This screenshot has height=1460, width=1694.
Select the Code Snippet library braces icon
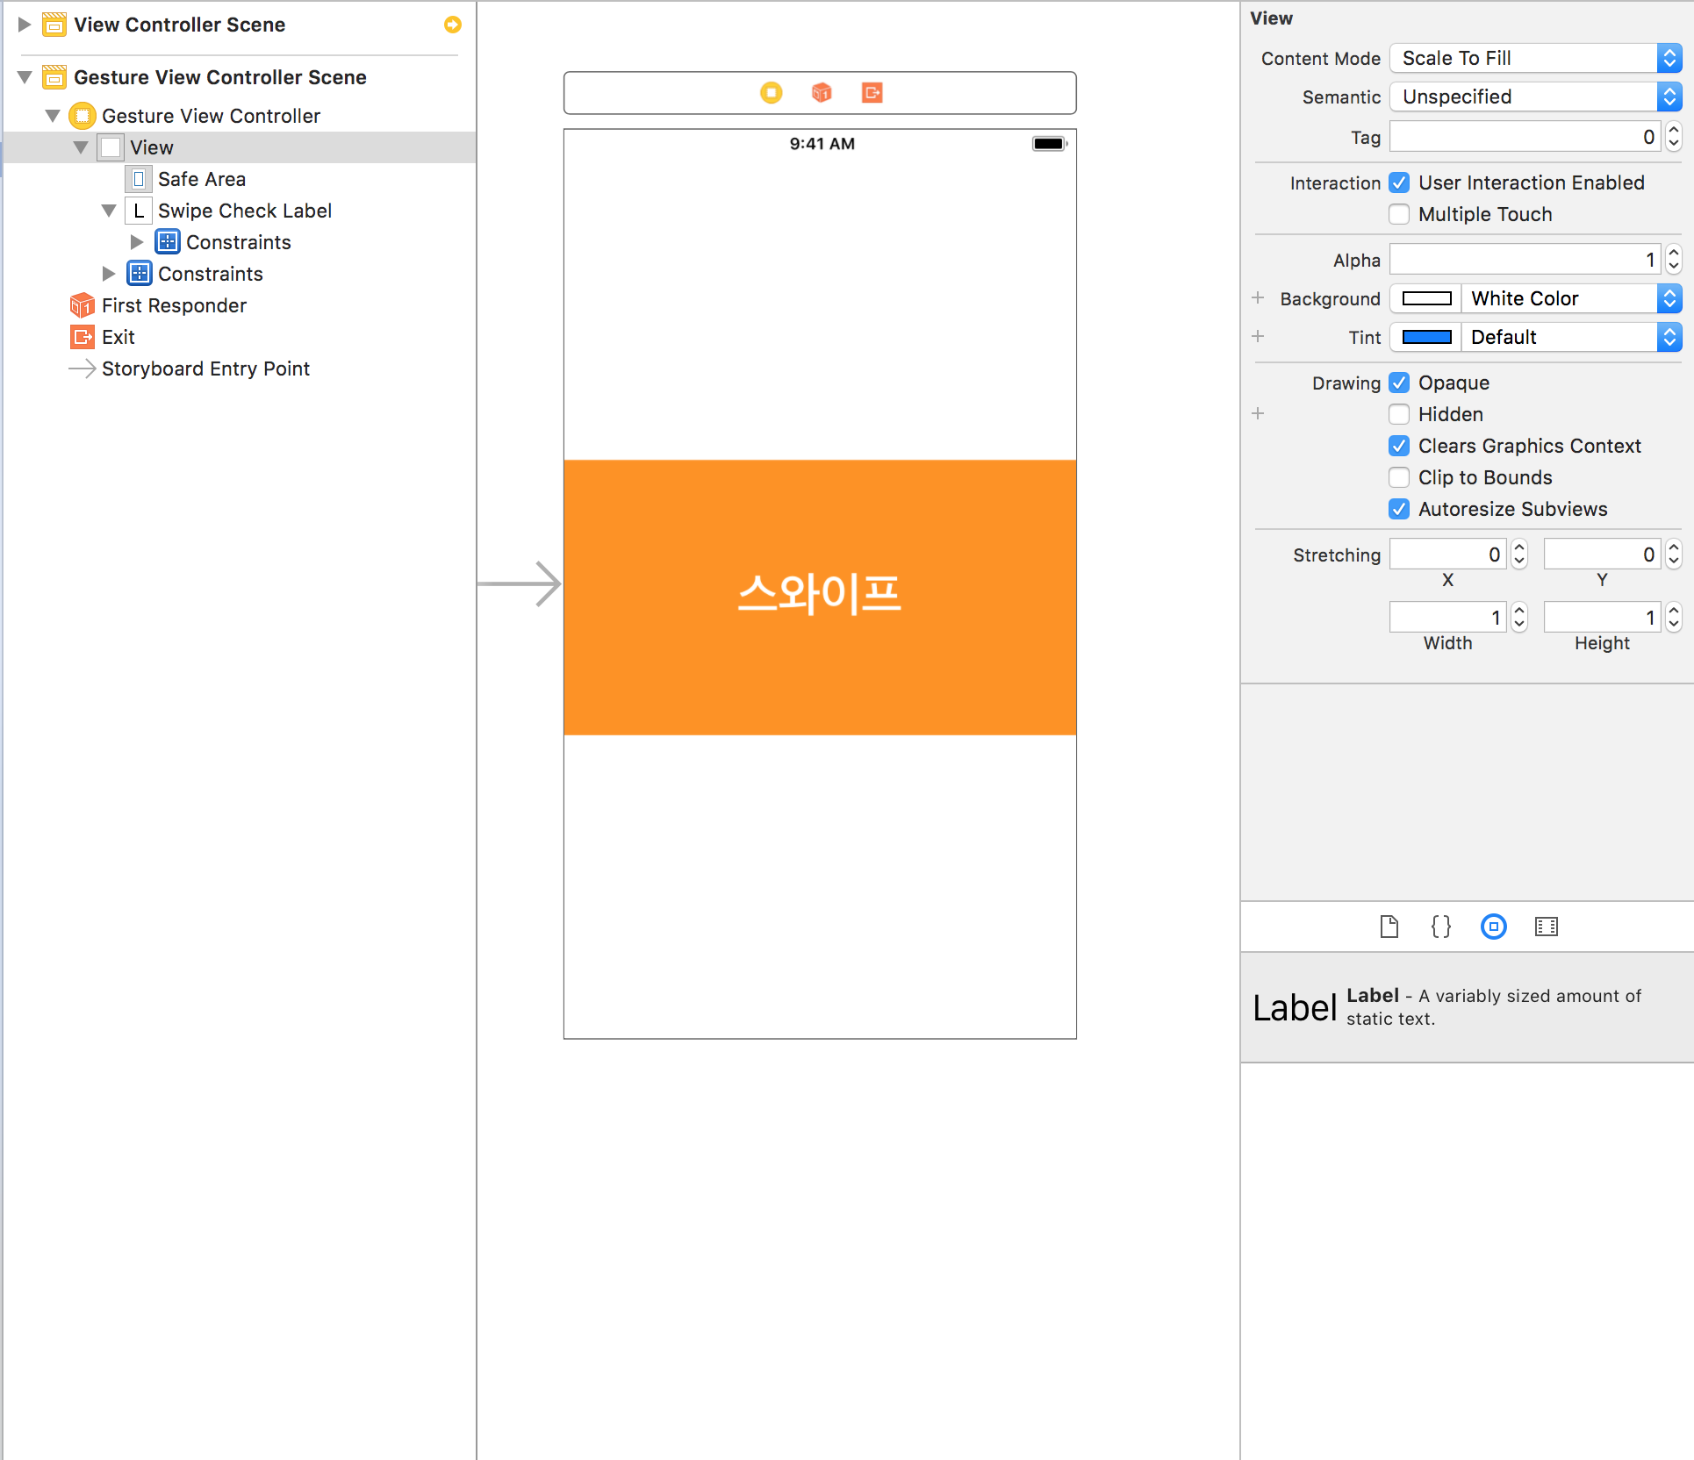[1441, 927]
